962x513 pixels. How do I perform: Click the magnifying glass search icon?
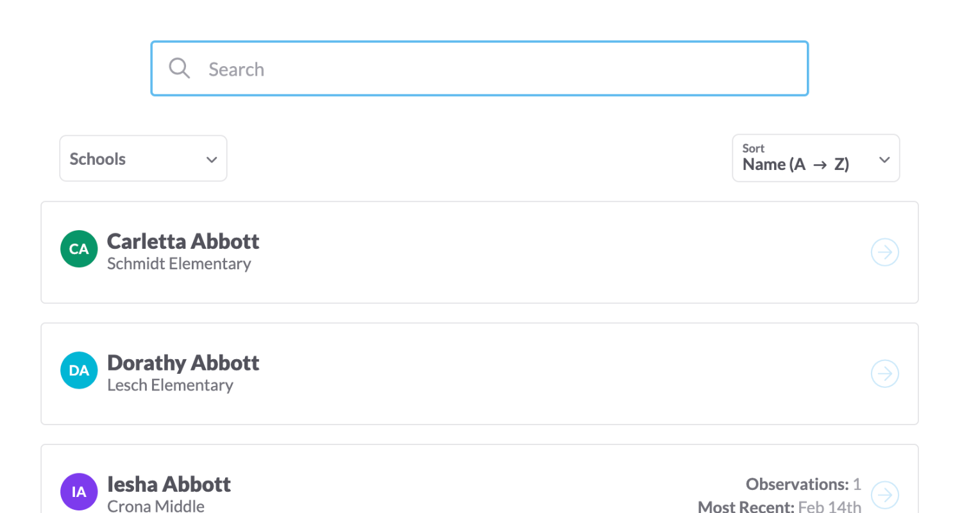tap(179, 68)
